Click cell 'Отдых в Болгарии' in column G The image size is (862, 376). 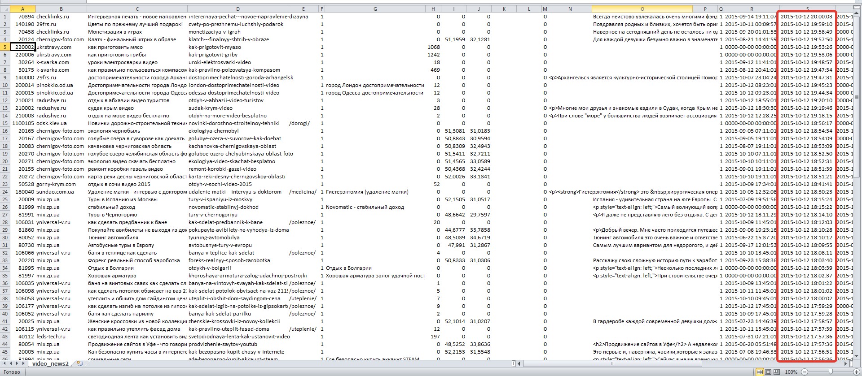(x=375, y=268)
